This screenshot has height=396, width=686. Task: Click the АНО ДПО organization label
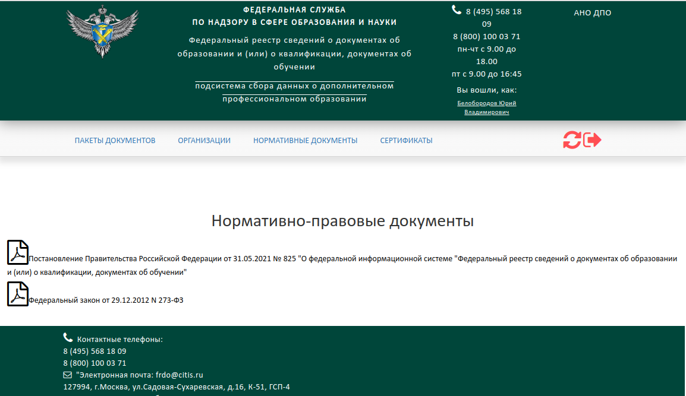pyautogui.click(x=592, y=13)
